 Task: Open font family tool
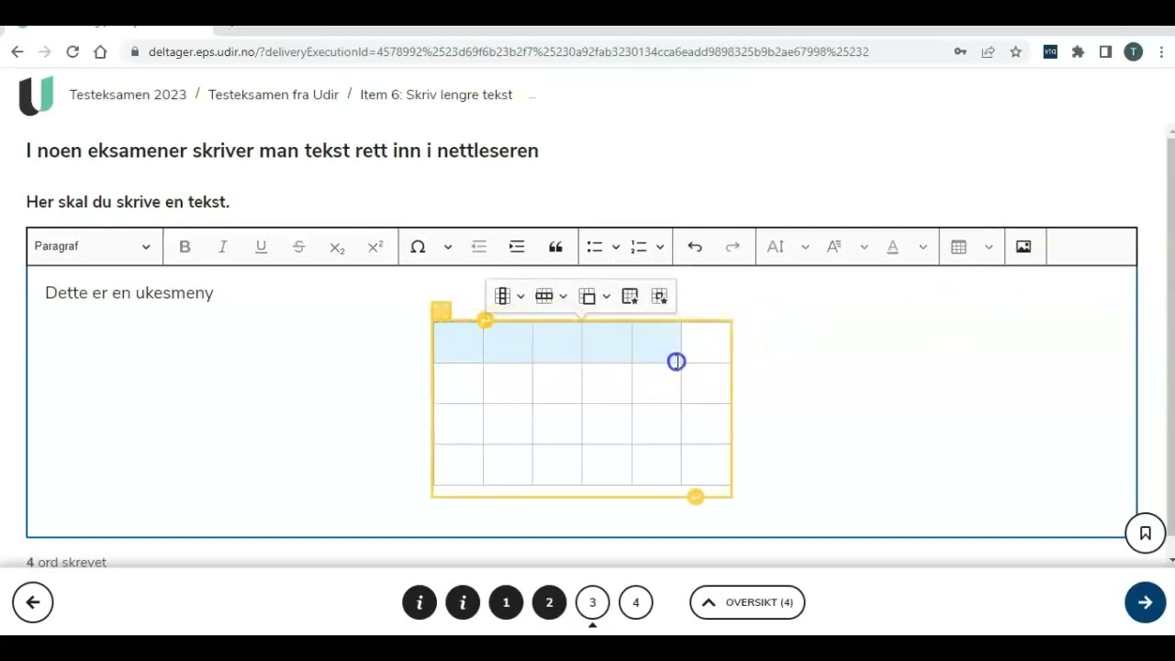(834, 247)
